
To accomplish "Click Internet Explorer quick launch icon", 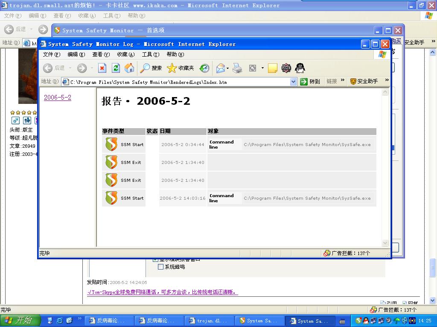I will (x=59, y=321).
